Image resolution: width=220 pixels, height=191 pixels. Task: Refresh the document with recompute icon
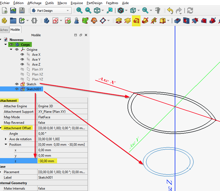[x=190, y=10]
